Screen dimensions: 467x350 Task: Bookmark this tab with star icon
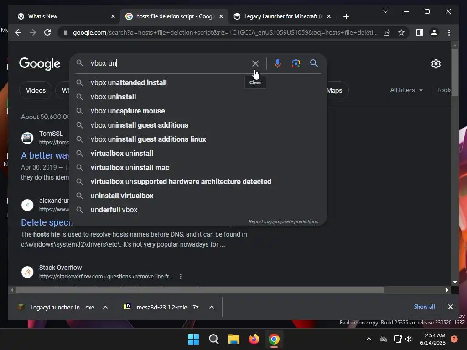point(401,32)
